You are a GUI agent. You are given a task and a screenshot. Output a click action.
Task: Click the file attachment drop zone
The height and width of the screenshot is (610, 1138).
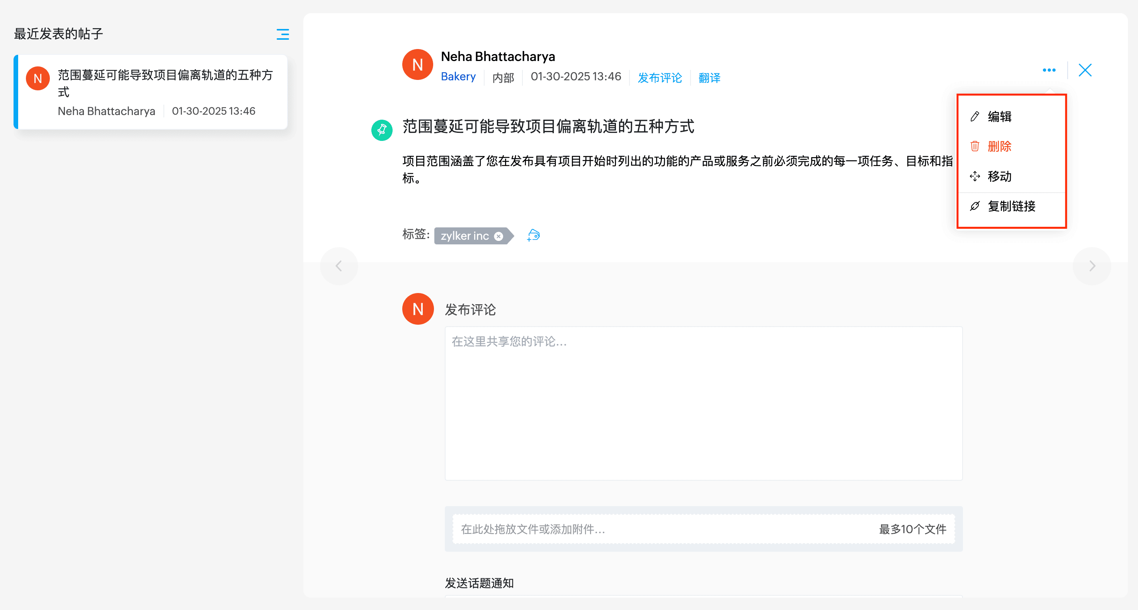(703, 529)
